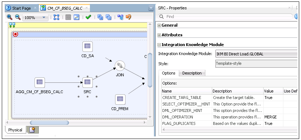The height and width of the screenshot is (140, 301).
Task: Select the SRC table node
Action: coord(87,82)
